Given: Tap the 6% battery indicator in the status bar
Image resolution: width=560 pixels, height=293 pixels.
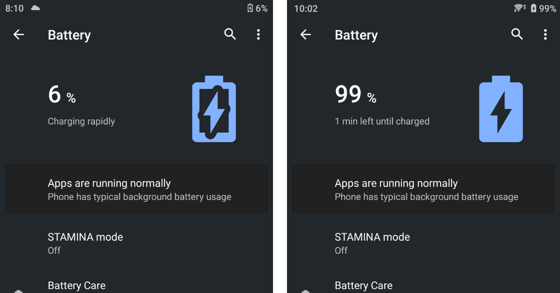Looking at the screenshot, I should click(257, 8).
